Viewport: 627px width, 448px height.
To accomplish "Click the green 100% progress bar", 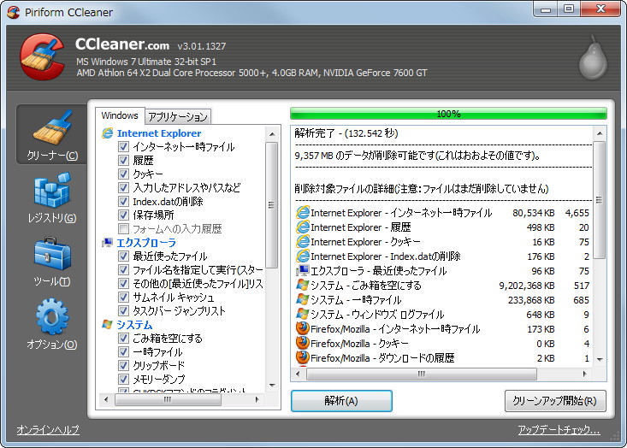I will pos(448,114).
